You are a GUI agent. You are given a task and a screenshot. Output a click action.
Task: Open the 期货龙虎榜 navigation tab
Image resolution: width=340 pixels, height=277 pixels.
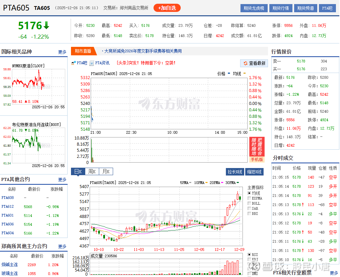click(x=254, y=8)
